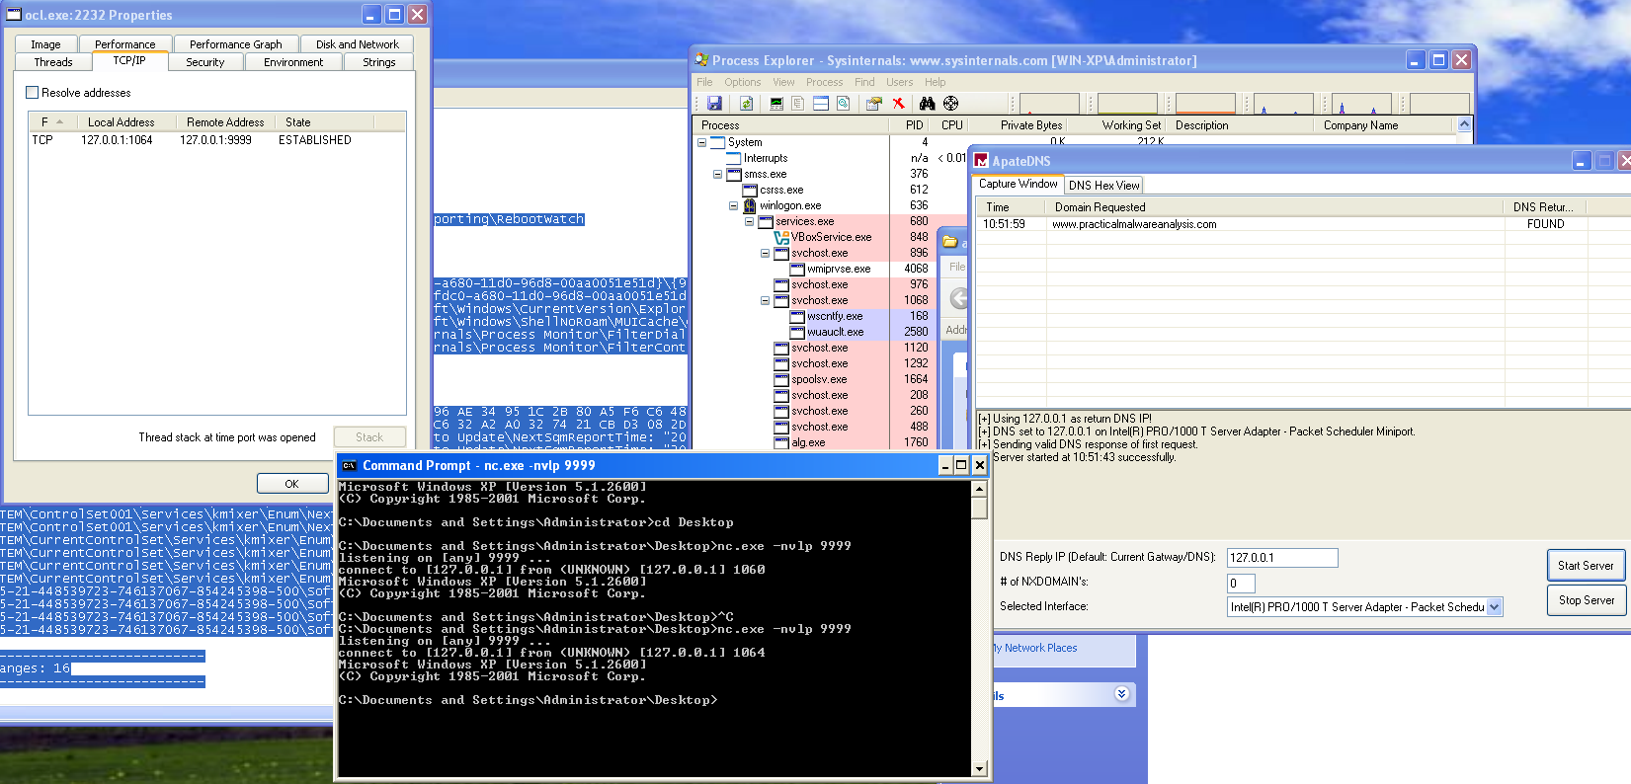This screenshot has height=784, width=1631.
Task: Sort by the CPU column header
Action: (951, 125)
